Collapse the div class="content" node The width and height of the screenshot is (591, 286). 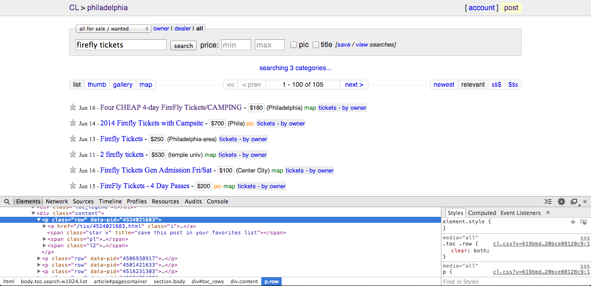pos(33,214)
